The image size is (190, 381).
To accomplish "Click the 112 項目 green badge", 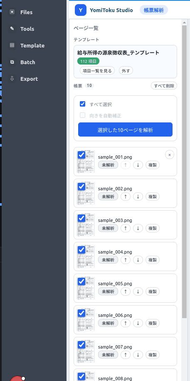I will tap(88, 62).
